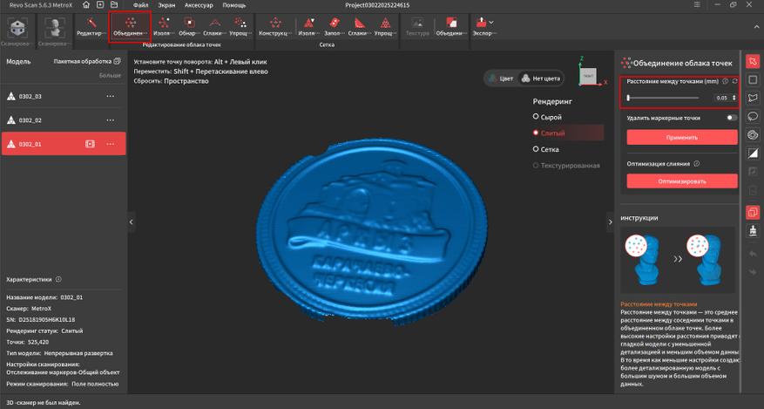Create a new project with plus icon
Image resolution: width=764 pixels, height=409 pixels.
100,5
